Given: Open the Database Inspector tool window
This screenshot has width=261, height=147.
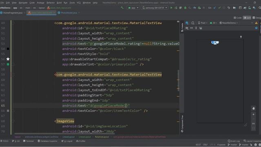Looking at the screenshot, I should coord(47,141).
